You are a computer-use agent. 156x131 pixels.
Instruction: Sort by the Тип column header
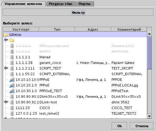coord(57,29)
